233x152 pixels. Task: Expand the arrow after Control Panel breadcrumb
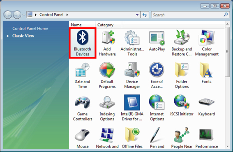coord(67,15)
